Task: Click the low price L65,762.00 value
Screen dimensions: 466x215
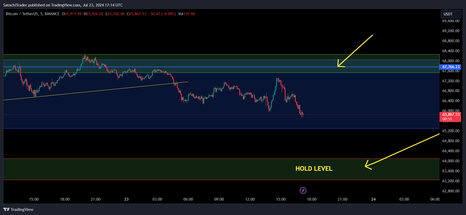Action: click(115, 14)
